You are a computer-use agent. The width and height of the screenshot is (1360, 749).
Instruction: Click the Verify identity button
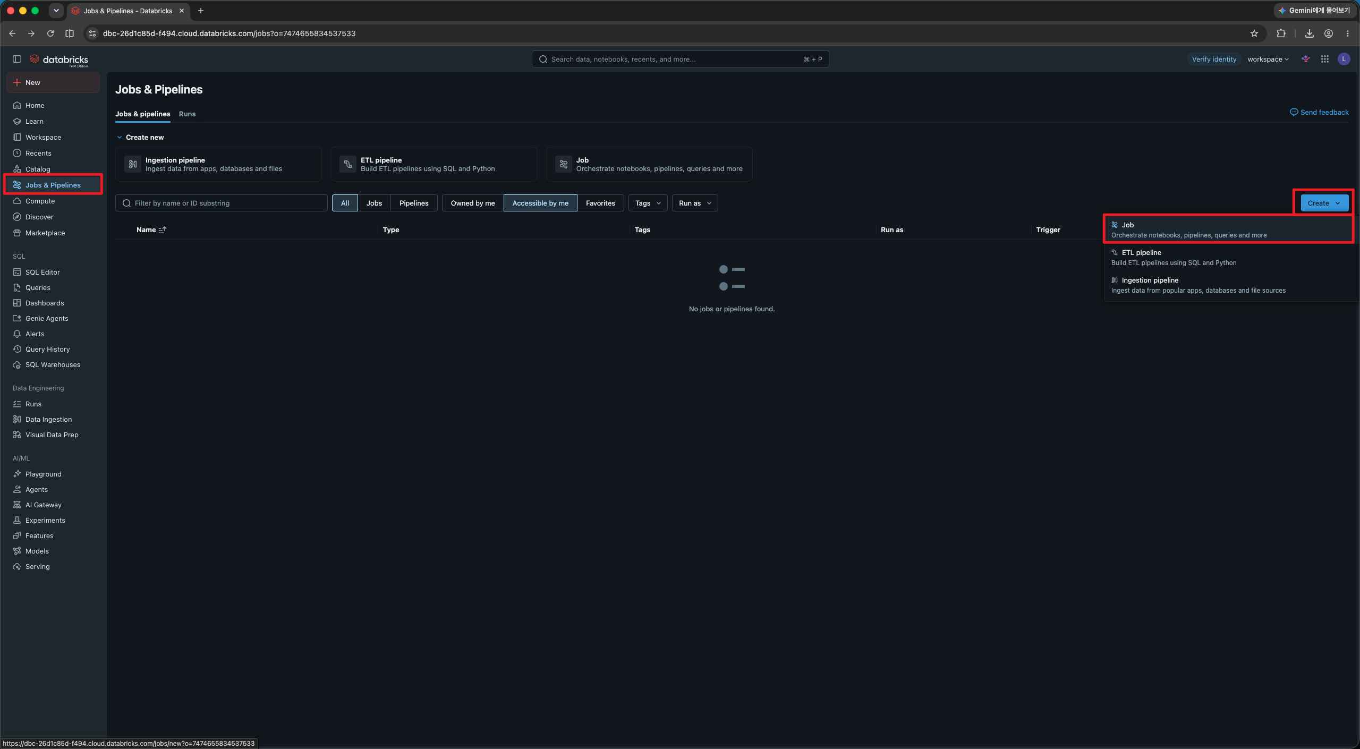1214,59
